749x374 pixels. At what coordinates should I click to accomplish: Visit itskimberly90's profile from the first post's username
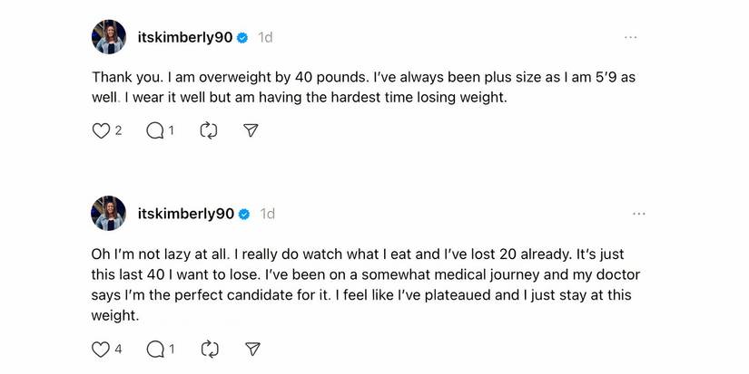coord(185,38)
